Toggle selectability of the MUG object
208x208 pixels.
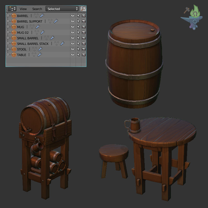tap(78, 27)
